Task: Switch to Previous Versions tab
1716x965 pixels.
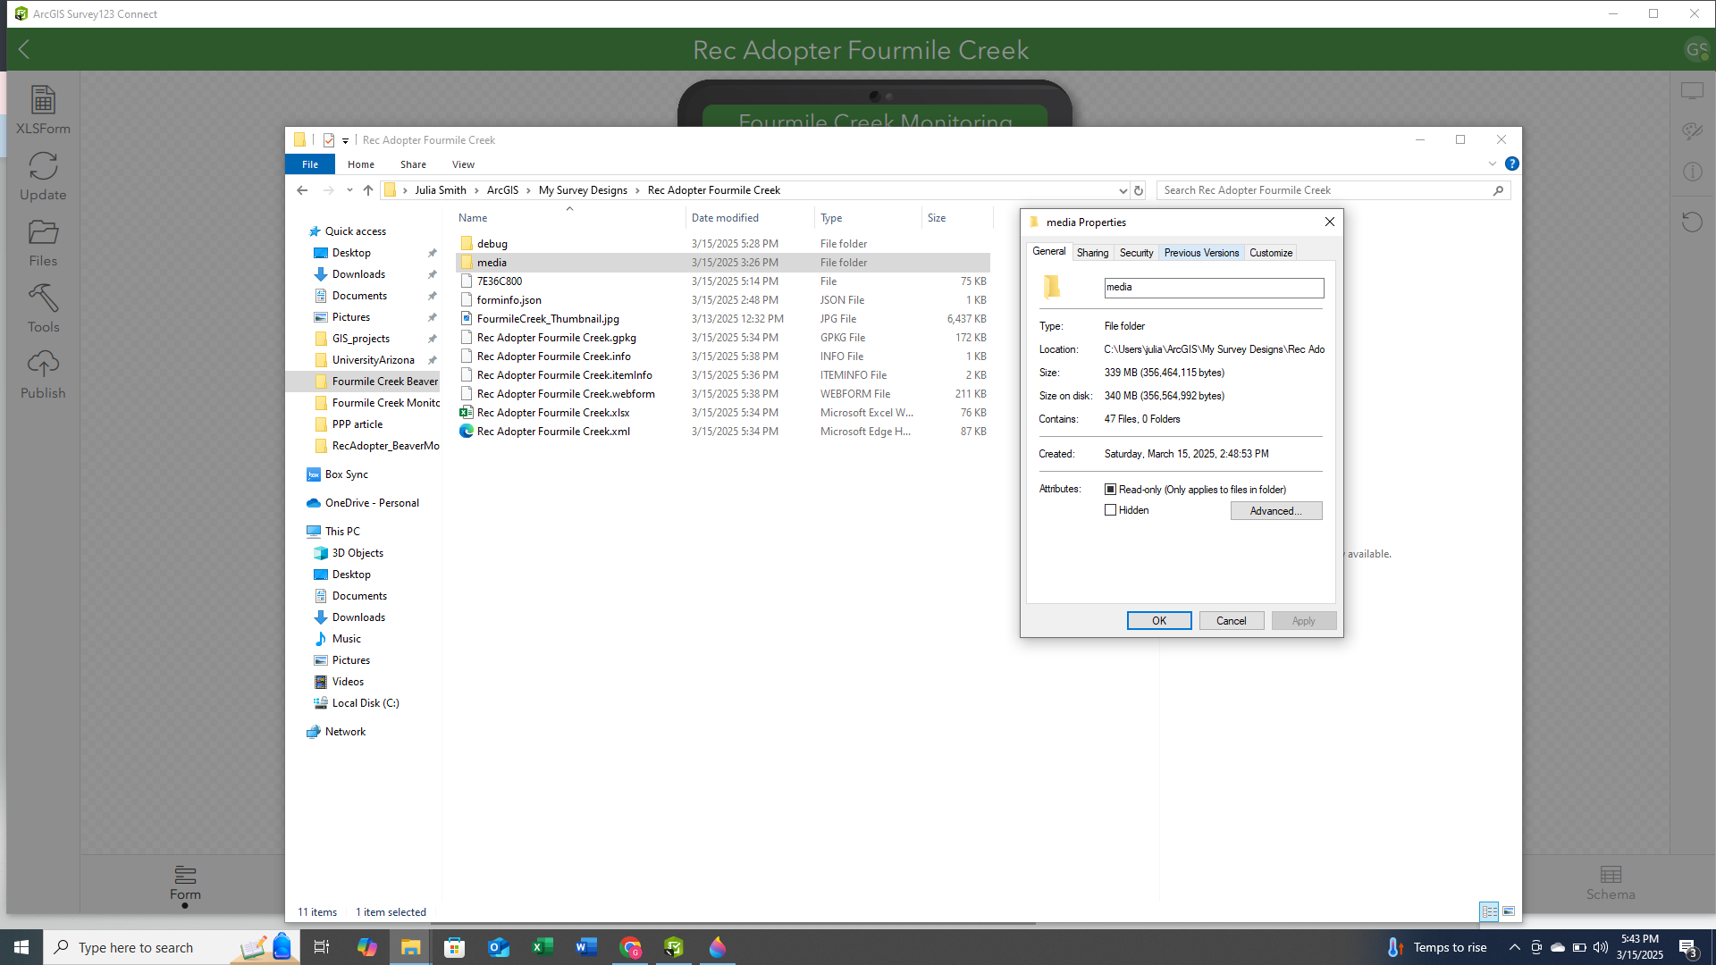Action: (x=1201, y=253)
